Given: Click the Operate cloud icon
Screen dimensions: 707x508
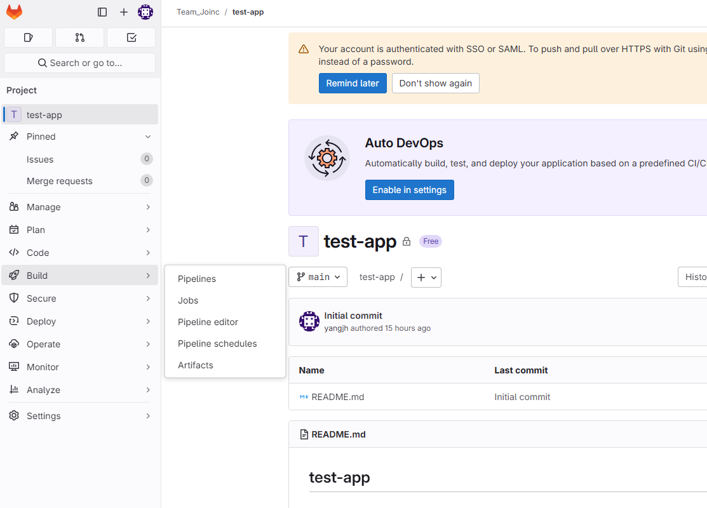Looking at the screenshot, I should coord(14,344).
